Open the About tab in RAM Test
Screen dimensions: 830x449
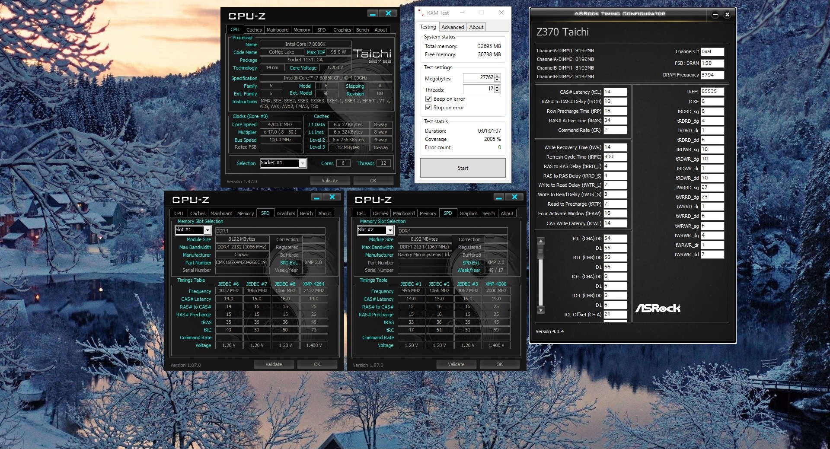476,27
